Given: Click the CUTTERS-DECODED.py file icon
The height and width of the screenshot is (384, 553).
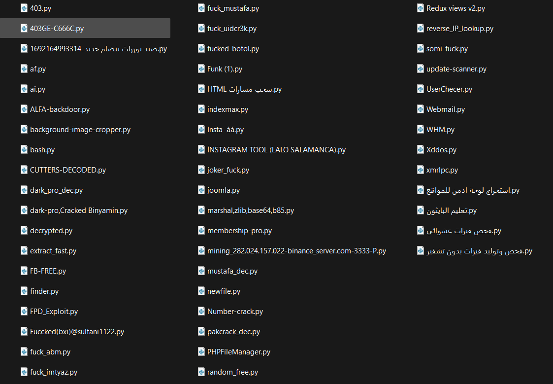Looking at the screenshot, I should tap(24, 170).
